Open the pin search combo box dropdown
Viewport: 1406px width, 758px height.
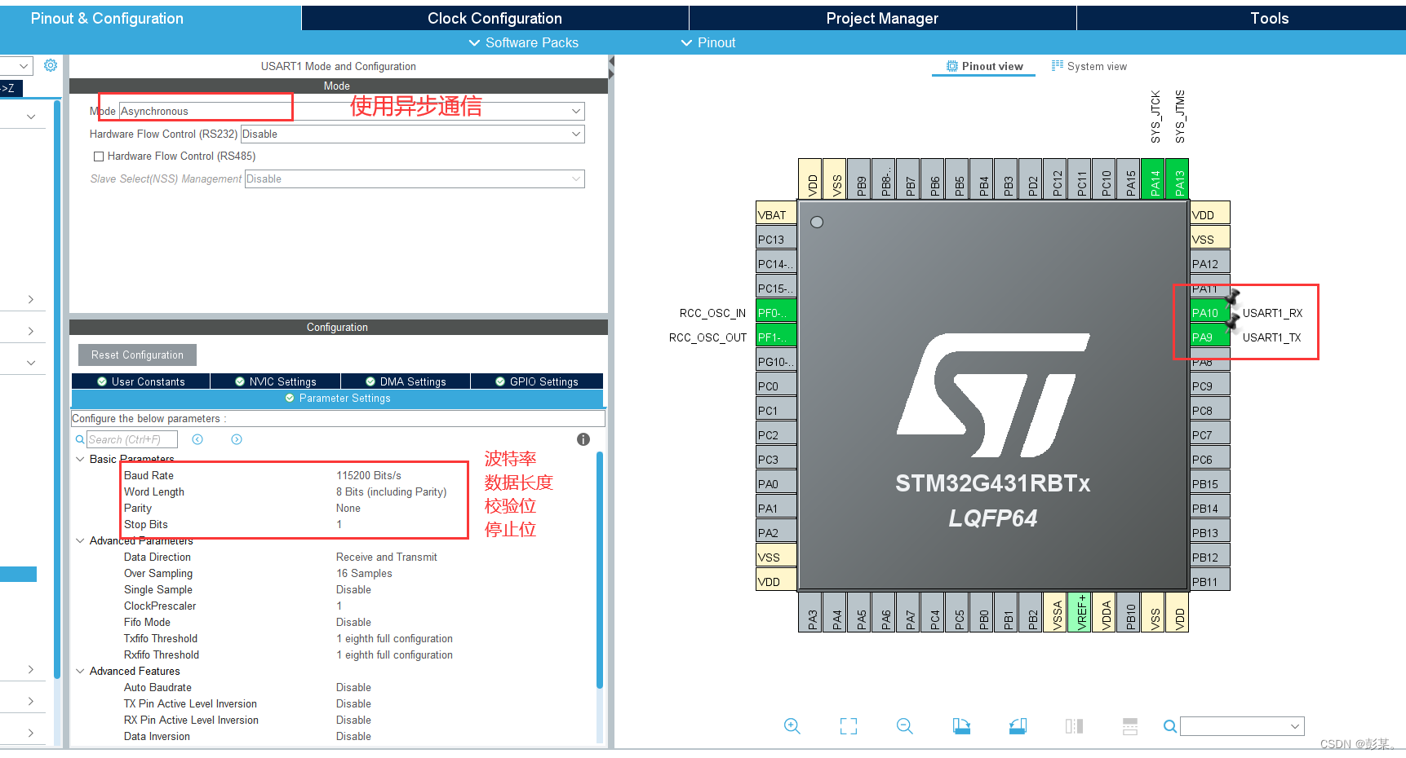coord(1294,726)
